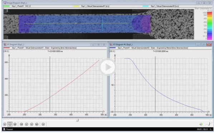The image size is (214, 133).
Task: Click the Image Diagram window title icon
Action: coord(5,3)
